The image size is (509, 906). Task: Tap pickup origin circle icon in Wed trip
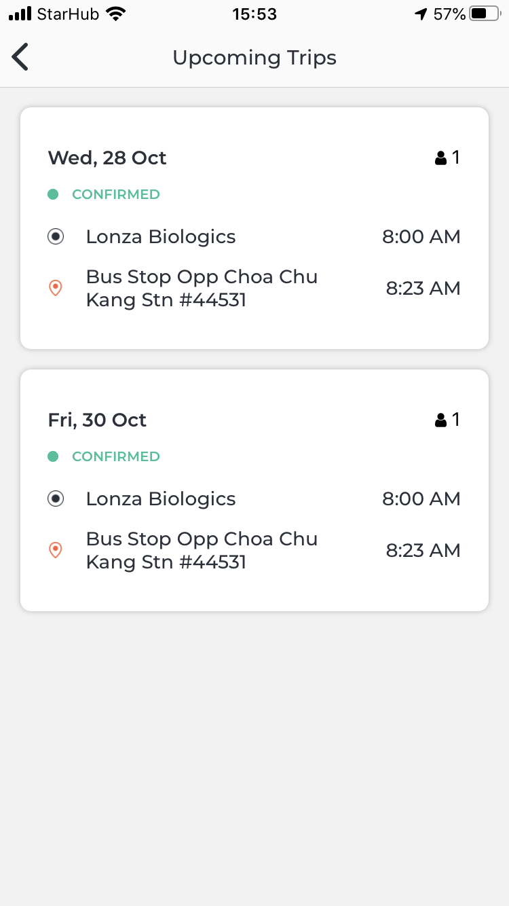click(x=56, y=237)
